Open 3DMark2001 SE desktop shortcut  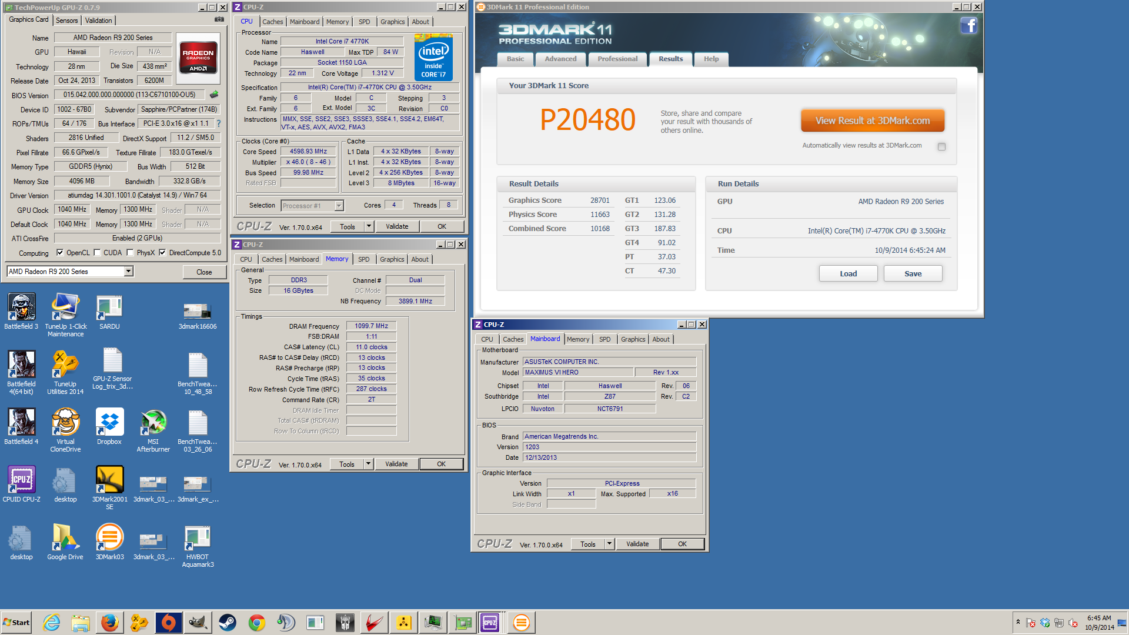109,488
